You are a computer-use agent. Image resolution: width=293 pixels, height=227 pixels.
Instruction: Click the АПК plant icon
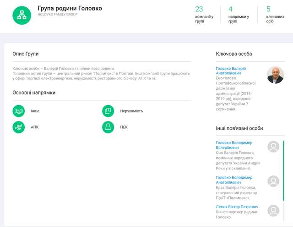coord(19,127)
